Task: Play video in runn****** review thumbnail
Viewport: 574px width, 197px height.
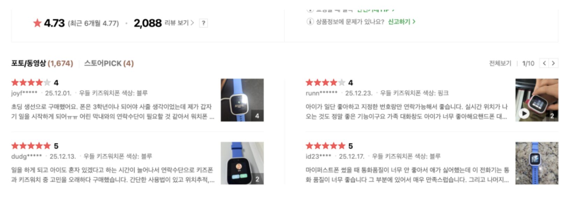Action: 524,113
